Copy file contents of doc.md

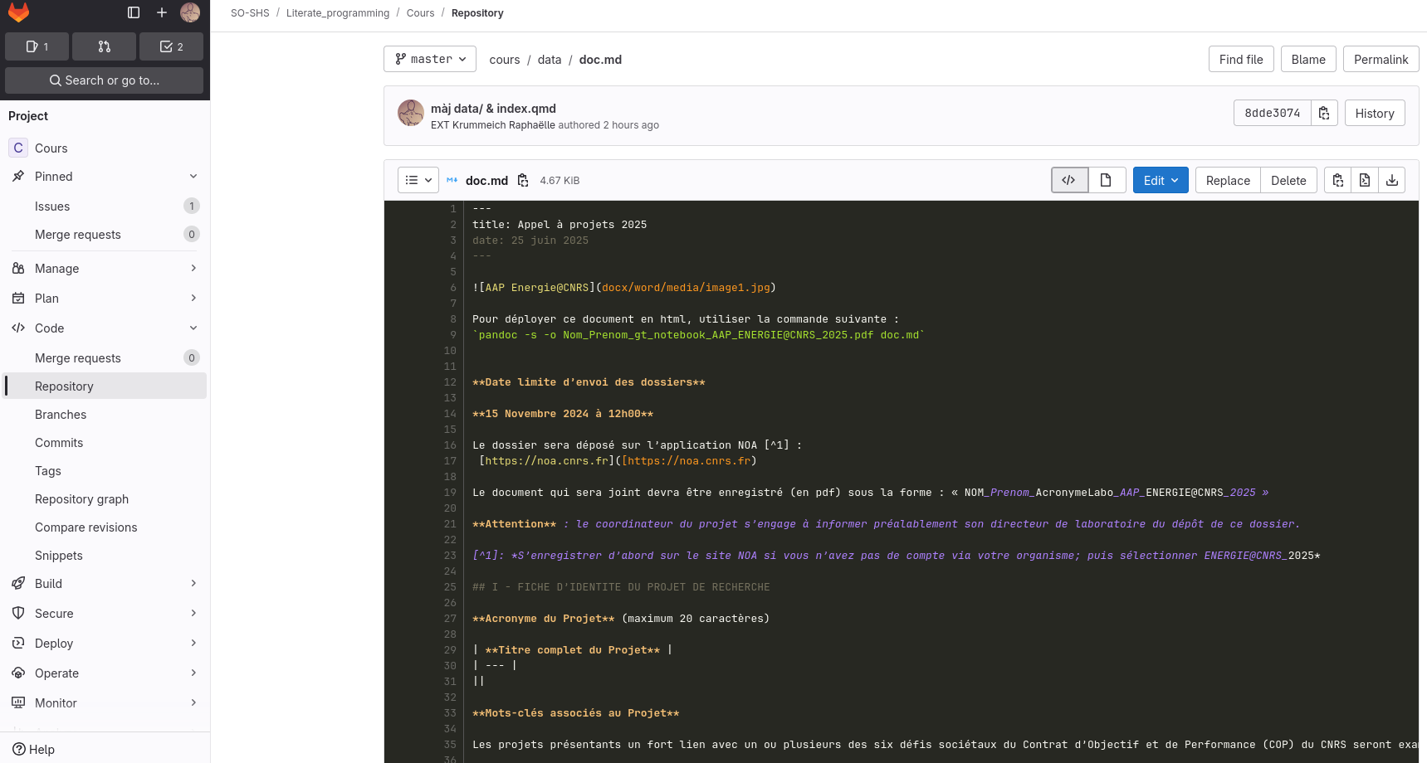[x=1337, y=180]
